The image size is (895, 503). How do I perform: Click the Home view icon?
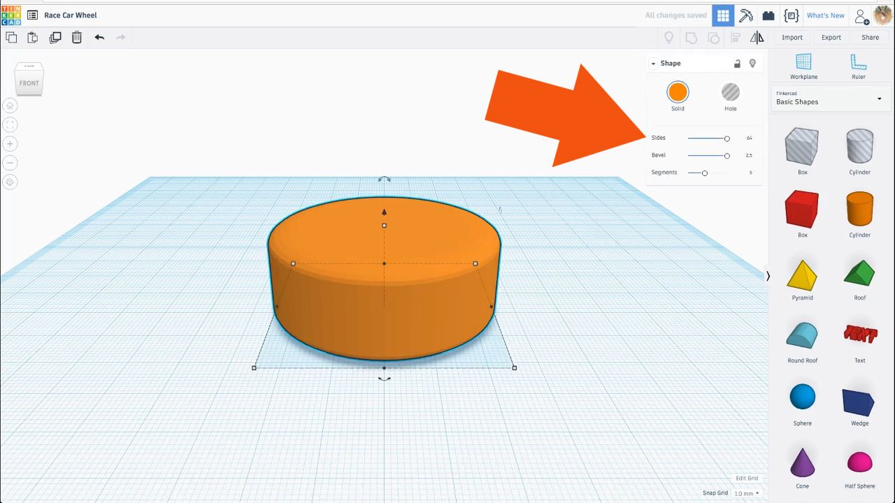click(x=10, y=105)
